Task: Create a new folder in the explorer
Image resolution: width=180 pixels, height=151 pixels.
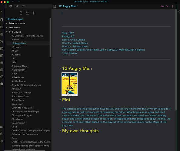Action: pos(28,13)
